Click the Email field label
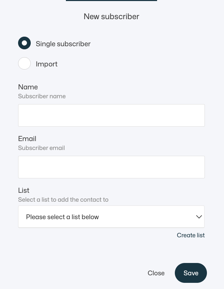Screen dimensions: 224x289 point(27,139)
